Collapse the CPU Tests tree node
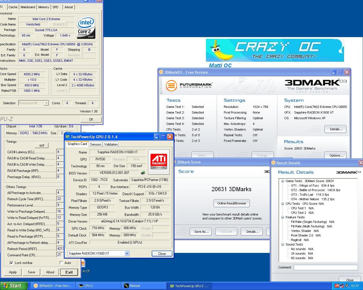This screenshot has height=290, width=363. click(283, 204)
